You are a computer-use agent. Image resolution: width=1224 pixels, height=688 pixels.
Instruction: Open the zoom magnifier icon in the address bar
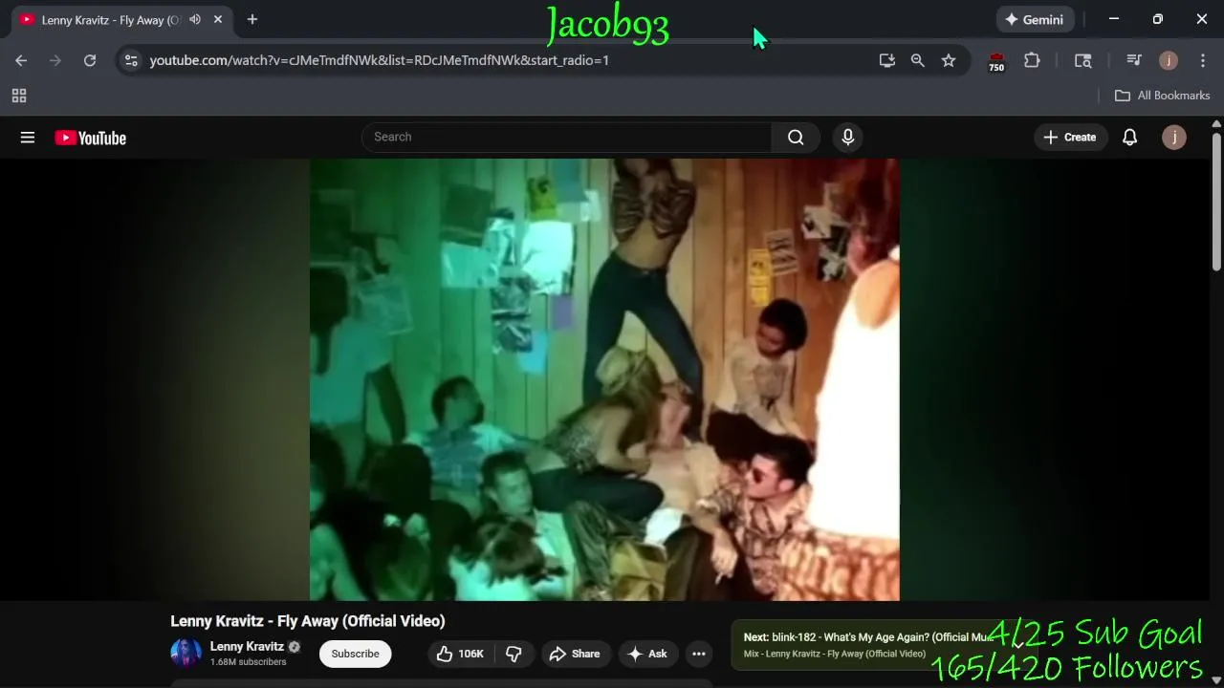[918, 60]
